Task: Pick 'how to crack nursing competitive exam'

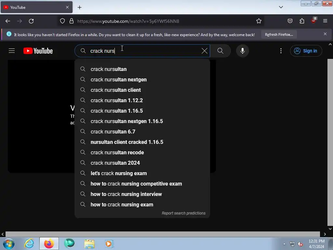Action: 142,184
